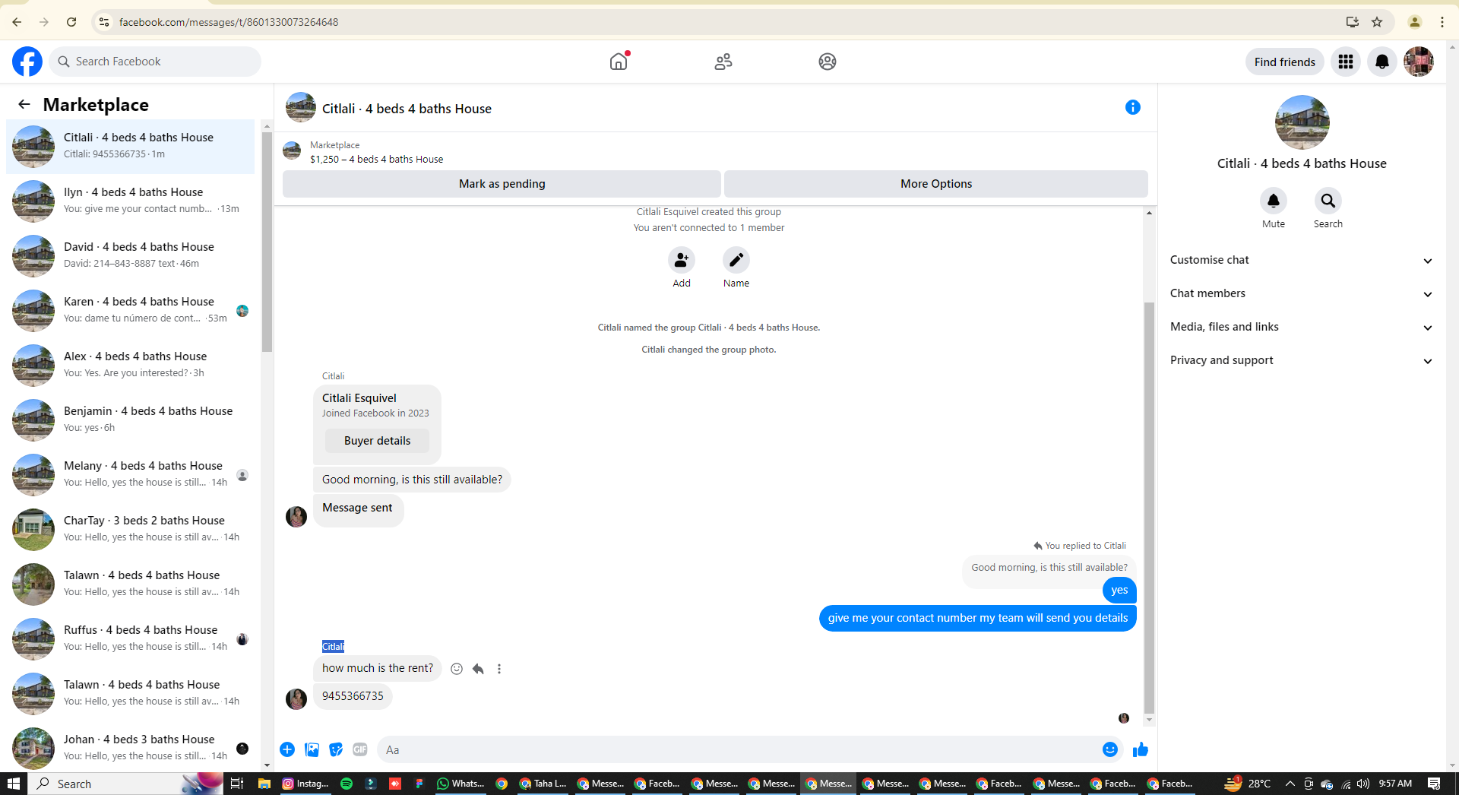The height and width of the screenshot is (795, 1459).
Task: Open the Benjamin conversation
Action: coord(131,420)
